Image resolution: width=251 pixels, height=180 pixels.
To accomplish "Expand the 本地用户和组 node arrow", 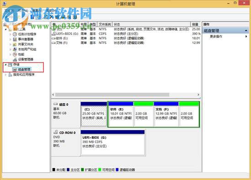I will pos(10,49).
